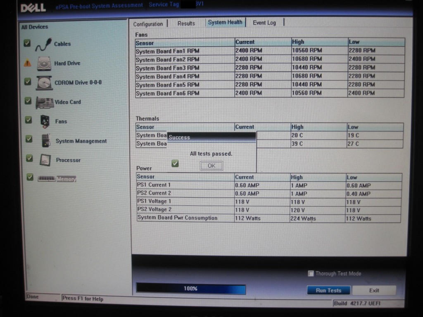Click the 'Press F1 for Help' status text
The width and height of the screenshot is (423, 317).
[x=83, y=298]
